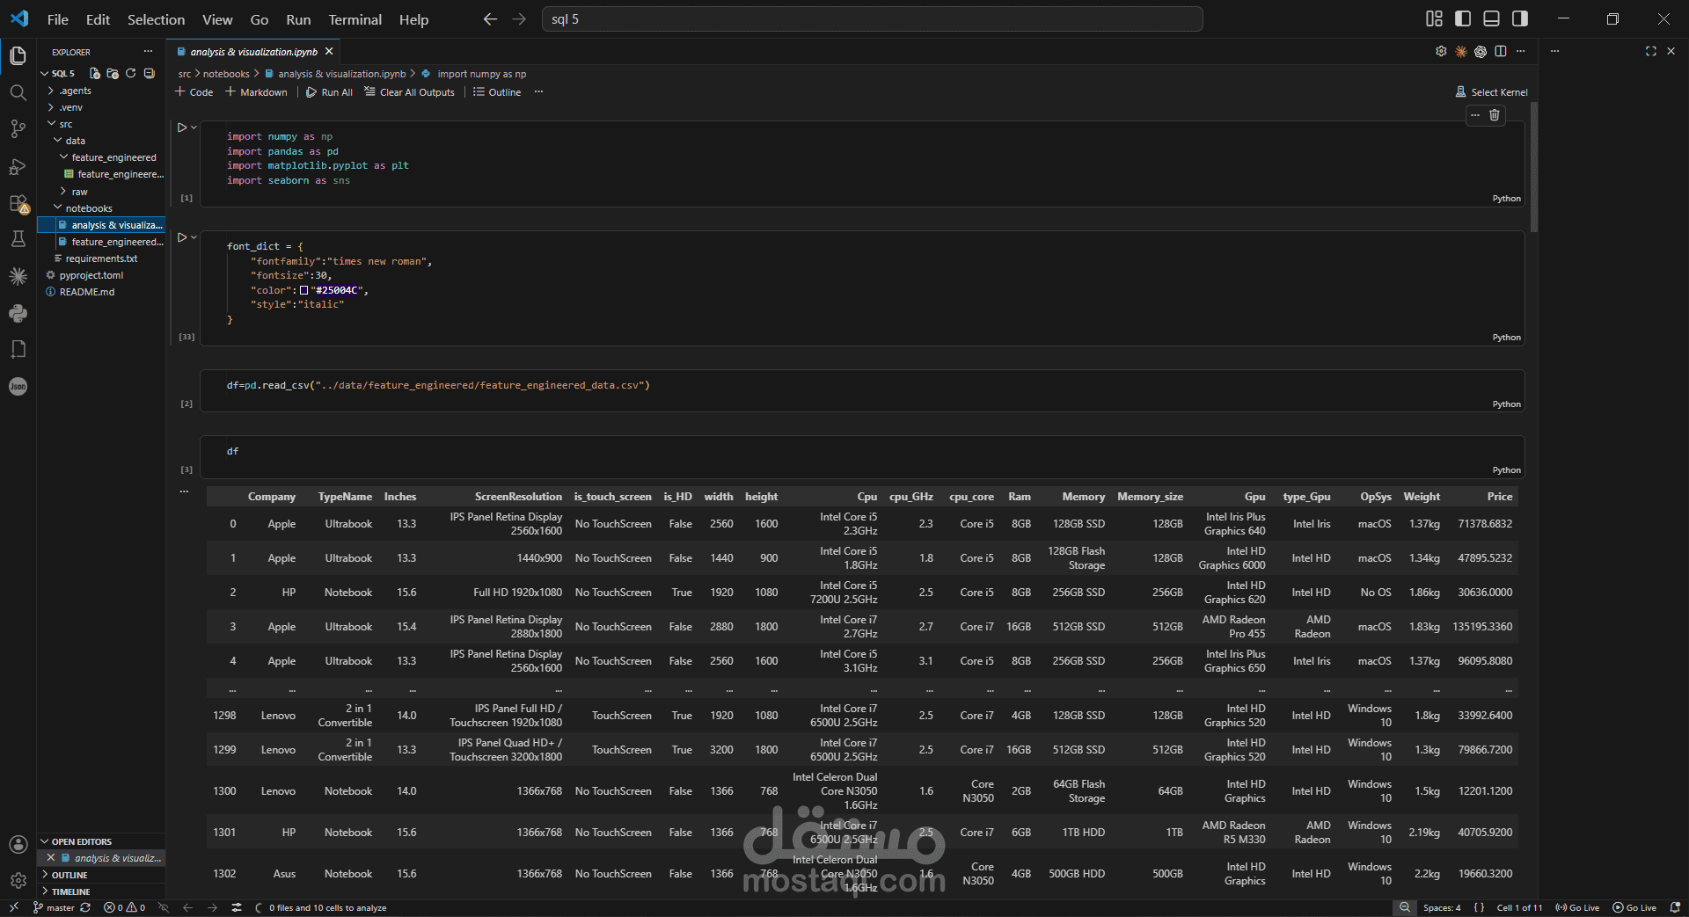1689x917 pixels.
Task: Click Select Kernel
Action: pos(1491,92)
